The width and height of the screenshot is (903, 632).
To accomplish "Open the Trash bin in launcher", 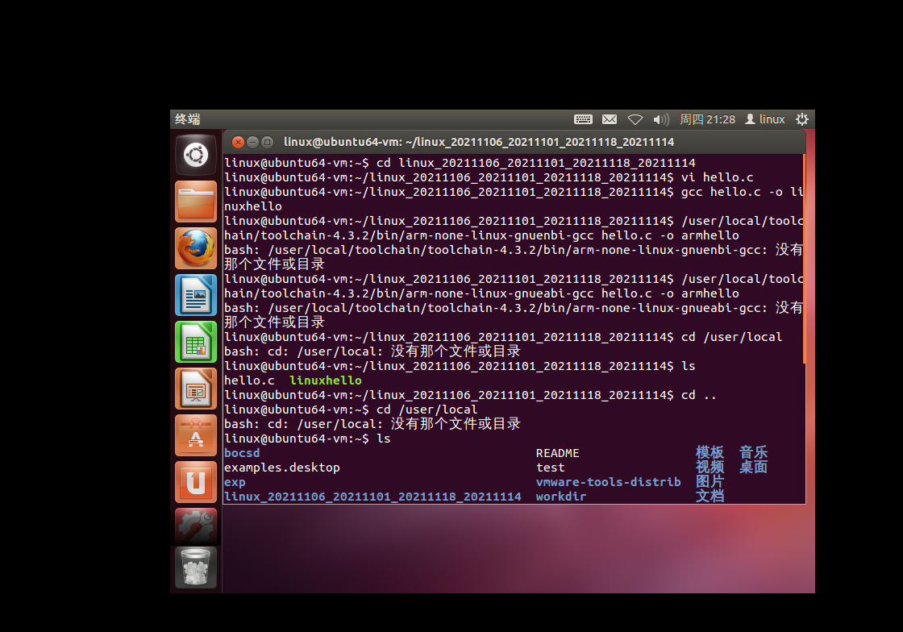I will 196,568.
